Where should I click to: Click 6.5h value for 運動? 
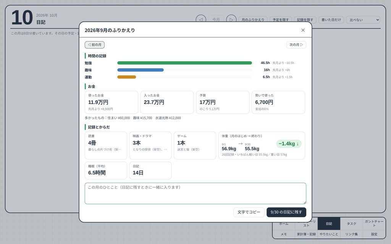[x=266, y=77]
